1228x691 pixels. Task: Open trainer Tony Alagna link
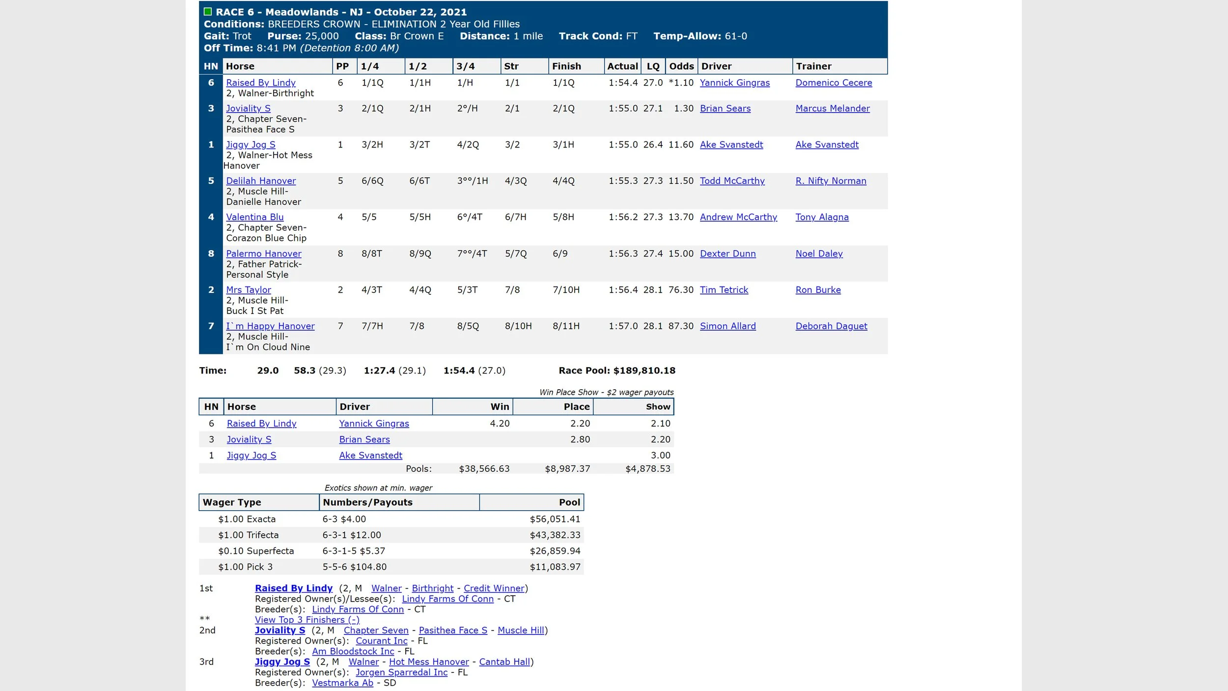[x=822, y=217]
